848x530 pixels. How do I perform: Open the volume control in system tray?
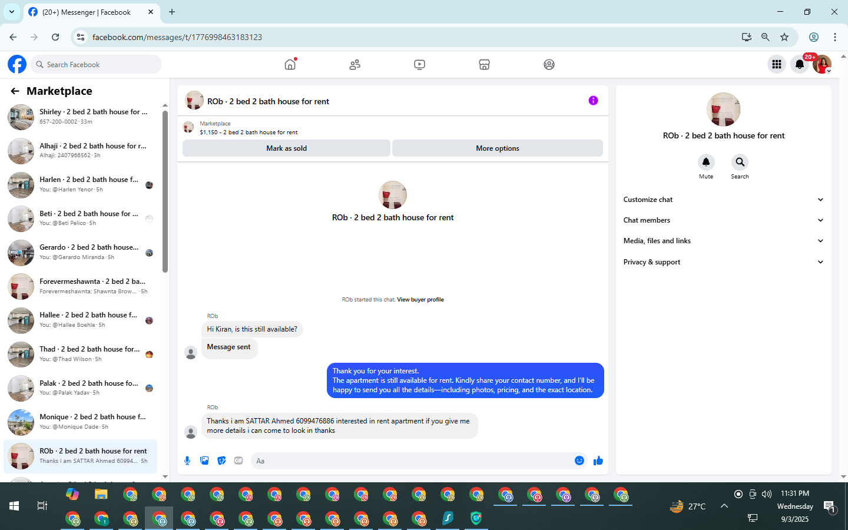pos(767,494)
